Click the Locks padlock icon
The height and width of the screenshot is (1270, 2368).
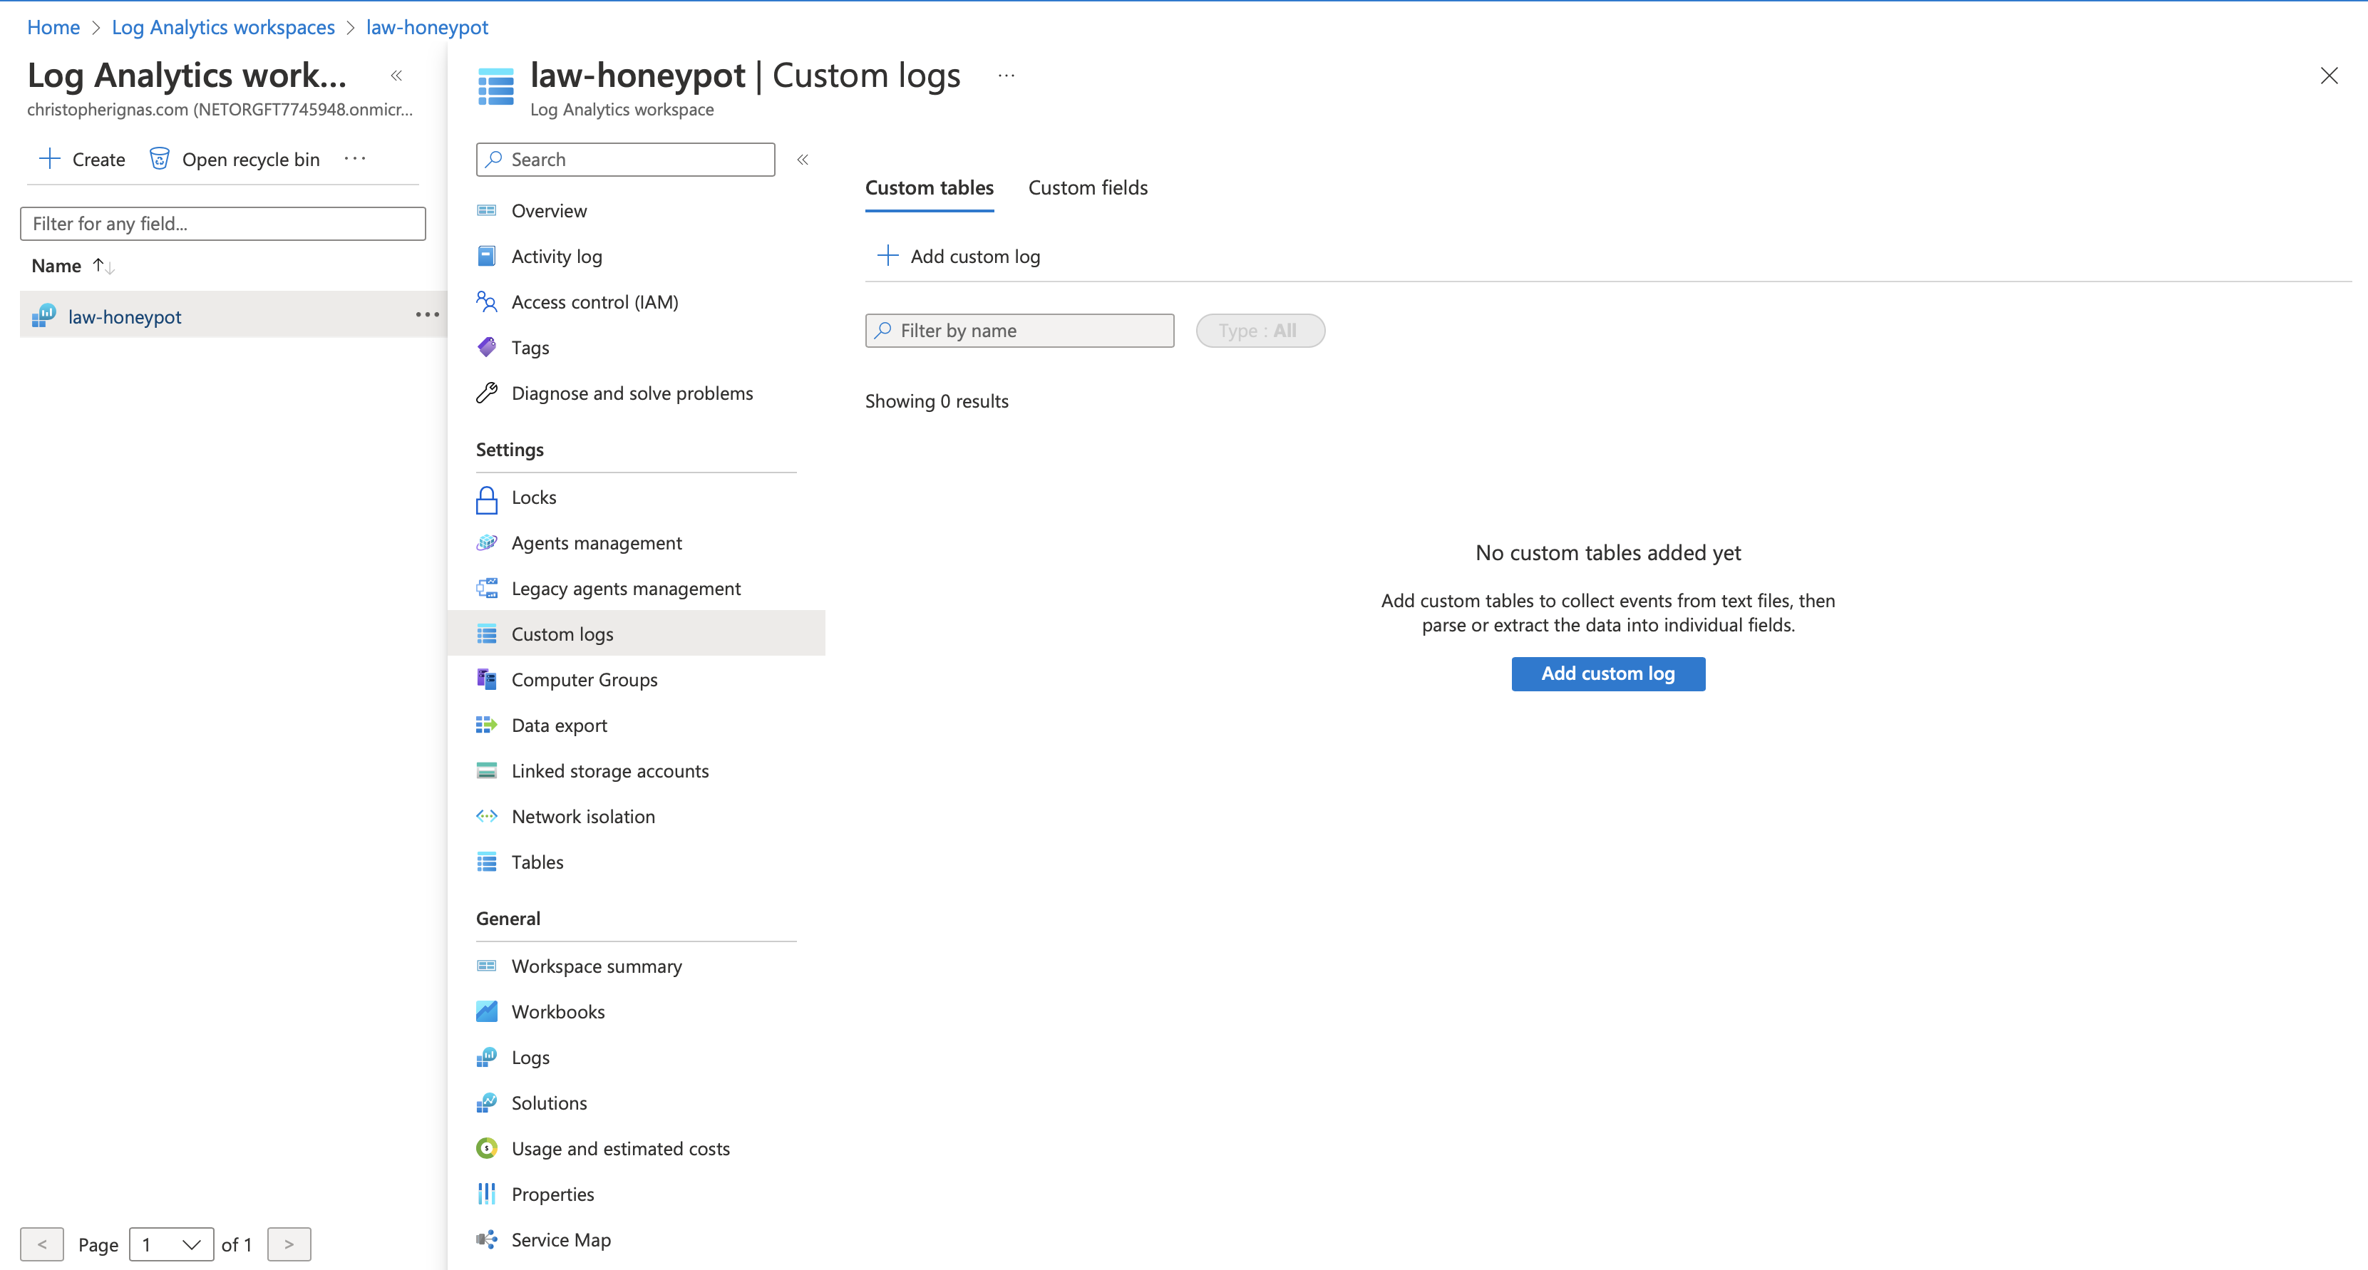(x=486, y=499)
